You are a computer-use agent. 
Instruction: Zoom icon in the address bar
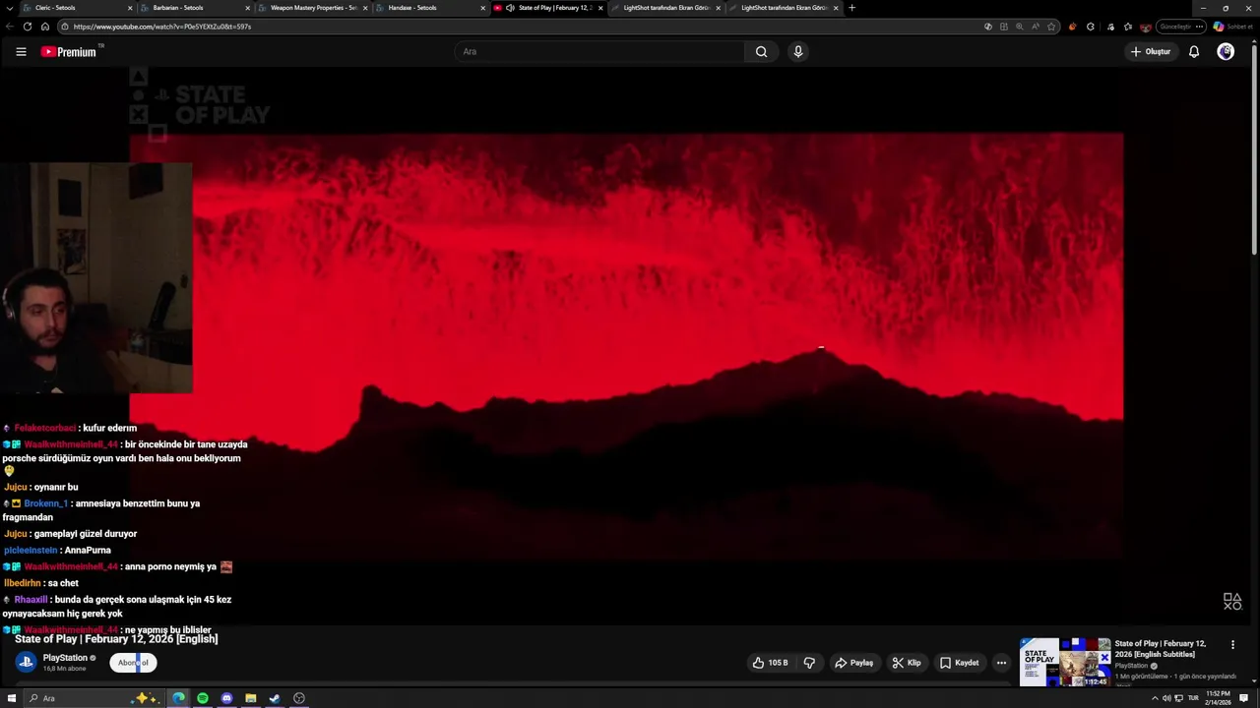coord(1019,27)
